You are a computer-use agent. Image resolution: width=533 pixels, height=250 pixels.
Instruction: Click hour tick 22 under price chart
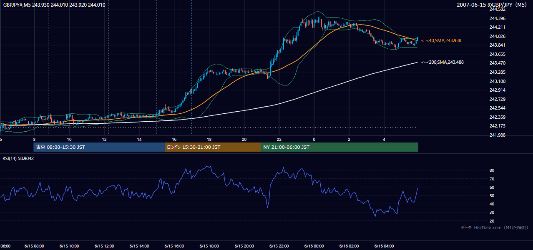pyautogui.click(x=279, y=139)
